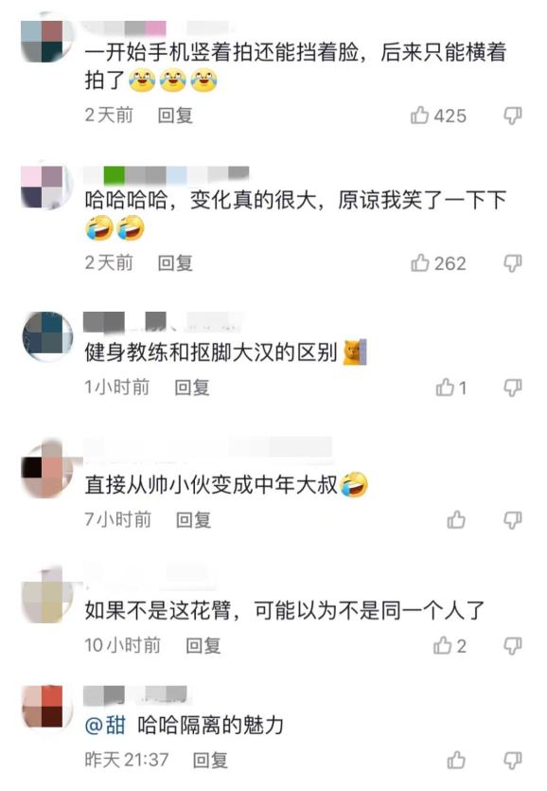Like the 帅小伙变成中年大叔 comment

point(456,520)
